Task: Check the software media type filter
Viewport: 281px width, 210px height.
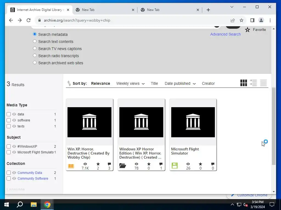Action: point(9,120)
